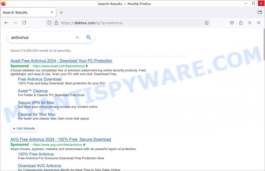The image size is (265, 171).
Task: Open Avast Cleanup sitelink
Action: (33, 91)
